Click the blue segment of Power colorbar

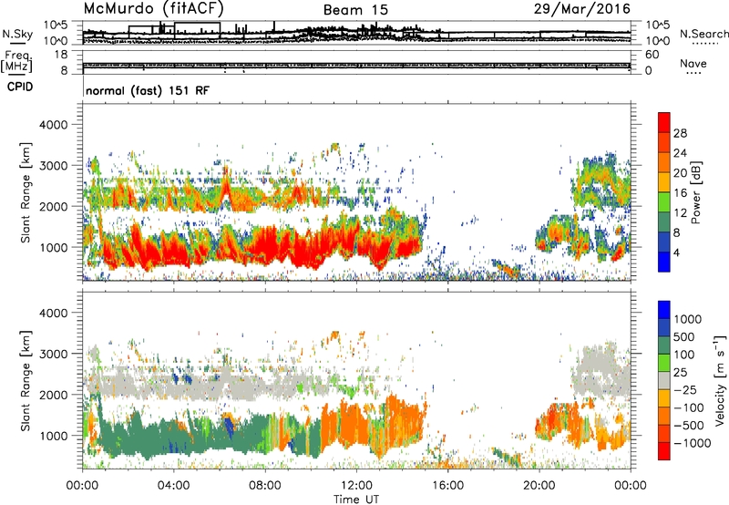(664, 262)
